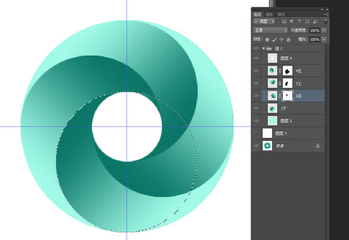Hide the 背景 layer eye
The image size is (349, 240).
[256, 146]
